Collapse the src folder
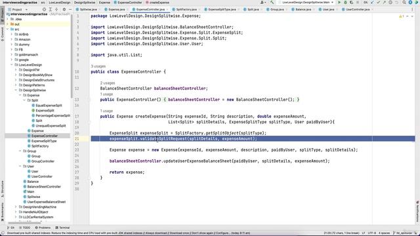Image resolution: width=420 pixels, height=236 pixels. (x=7, y=29)
